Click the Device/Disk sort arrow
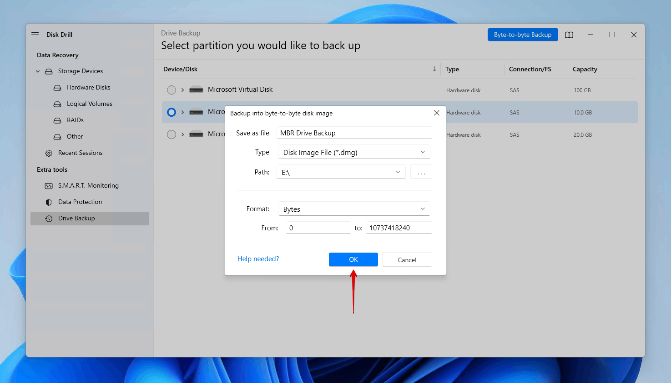The height and width of the screenshot is (383, 671). point(434,69)
